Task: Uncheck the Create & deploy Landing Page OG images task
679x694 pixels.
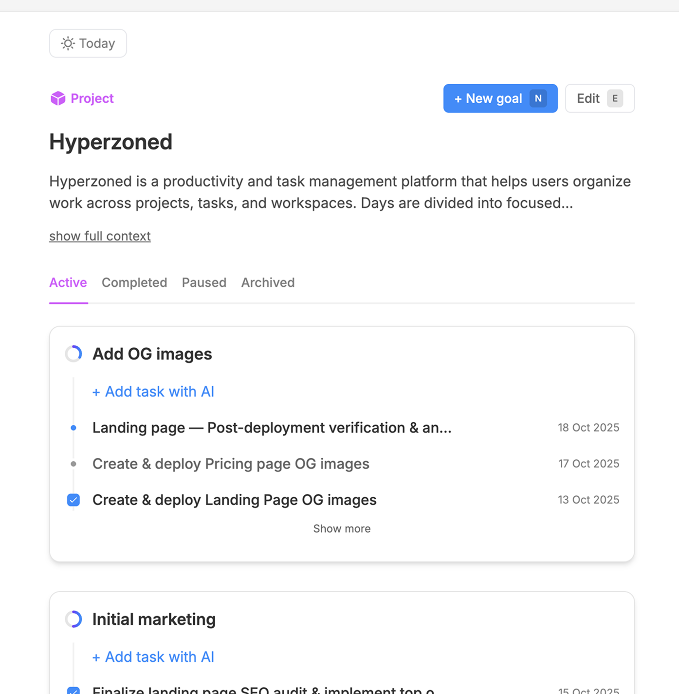Action: [73, 500]
